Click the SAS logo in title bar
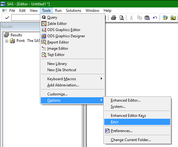 [3, 4]
